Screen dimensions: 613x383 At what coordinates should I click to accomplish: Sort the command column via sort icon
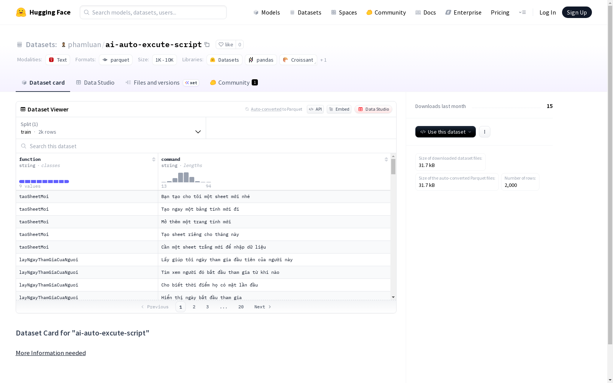coord(386,159)
